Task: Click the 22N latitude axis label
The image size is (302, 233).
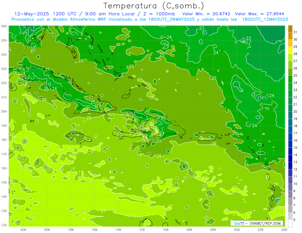Action: point(4,83)
